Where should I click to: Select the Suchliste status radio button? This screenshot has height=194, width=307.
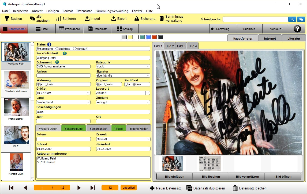[x=57, y=49]
